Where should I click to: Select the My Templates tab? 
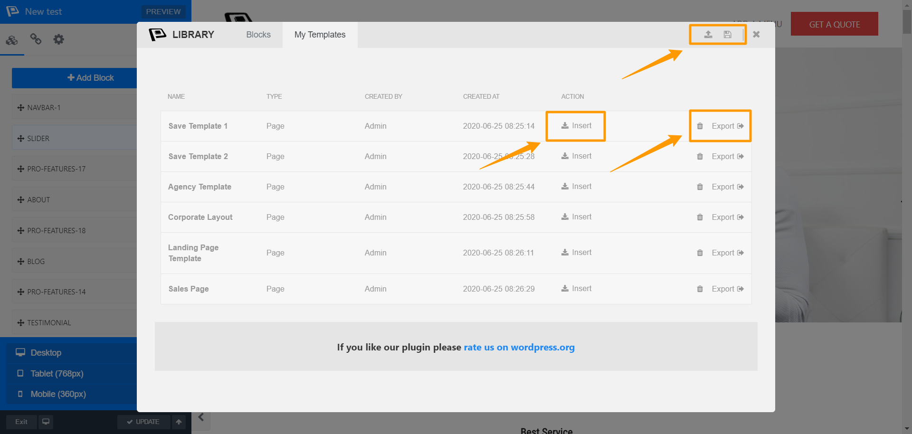320,35
